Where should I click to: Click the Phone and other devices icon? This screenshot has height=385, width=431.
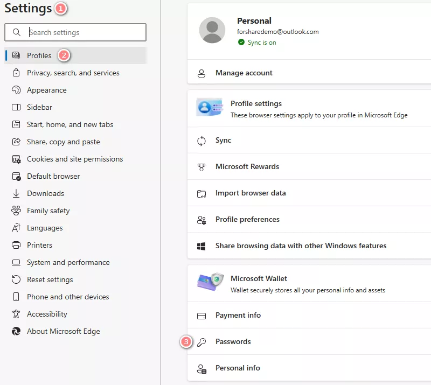pyautogui.click(x=16, y=297)
